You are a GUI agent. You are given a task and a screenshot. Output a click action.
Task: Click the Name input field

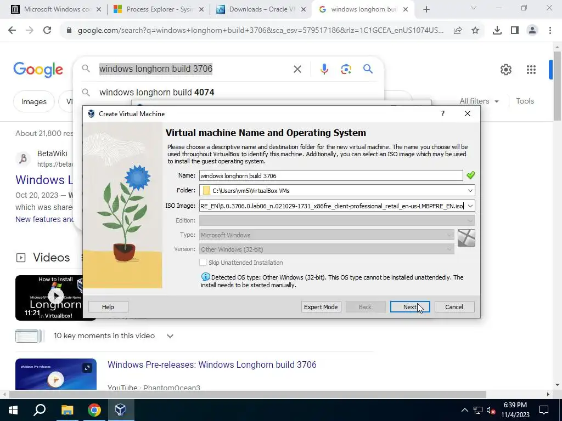[331, 175]
